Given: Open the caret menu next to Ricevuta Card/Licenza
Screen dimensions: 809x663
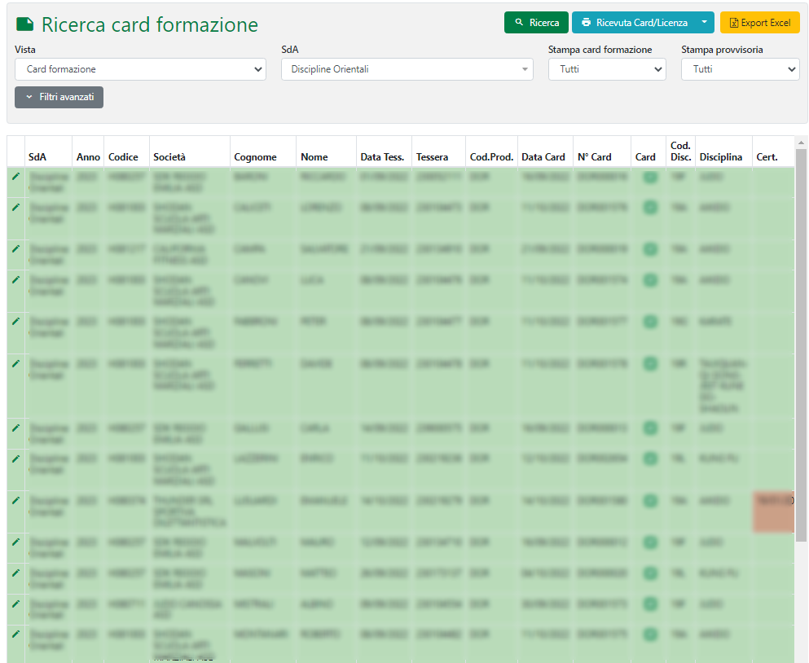Looking at the screenshot, I should [705, 23].
